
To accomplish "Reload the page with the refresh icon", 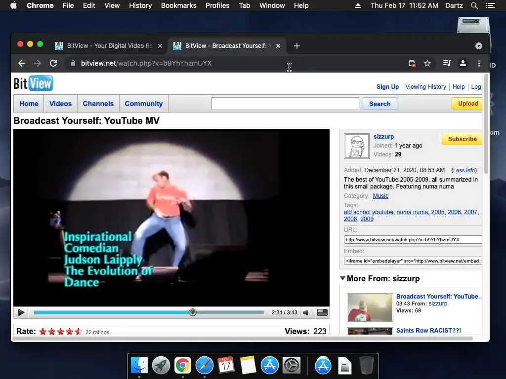I will point(53,63).
